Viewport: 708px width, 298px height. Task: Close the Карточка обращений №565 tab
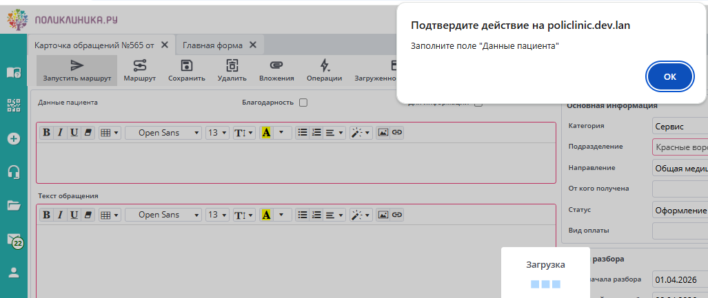point(165,45)
